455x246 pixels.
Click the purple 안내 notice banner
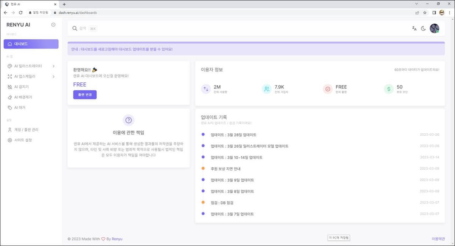[x=256, y=49]
